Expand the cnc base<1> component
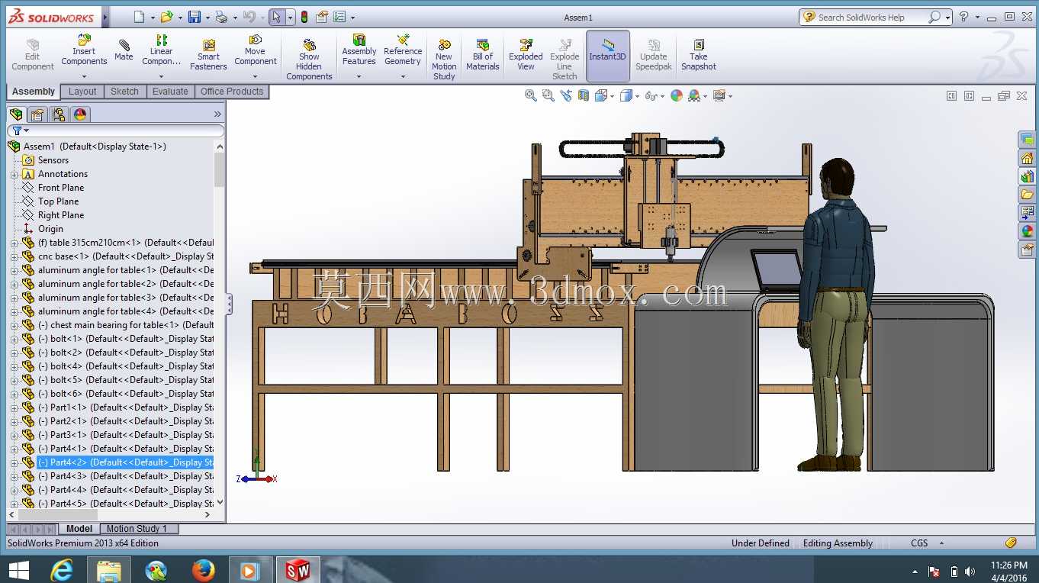Screen dimensions: 1039x583 [14, 256]
